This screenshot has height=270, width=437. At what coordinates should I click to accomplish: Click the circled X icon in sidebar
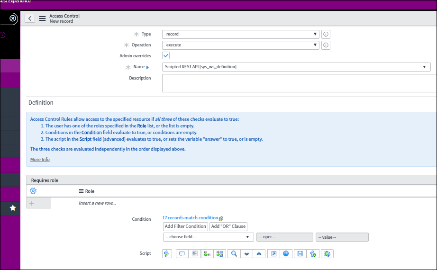(13, 18)
